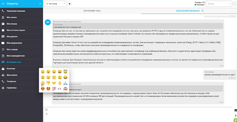Click the envelope icon beside Мои письма
237x122 pixels.
pyautogui.click(x=3, y=24)
